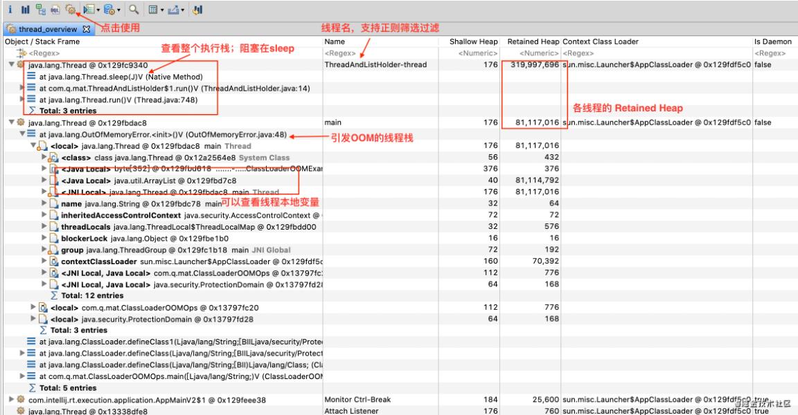798x415 pixels.
Task: Click the Compare to another heap dump icon
Action: [197, 10]
